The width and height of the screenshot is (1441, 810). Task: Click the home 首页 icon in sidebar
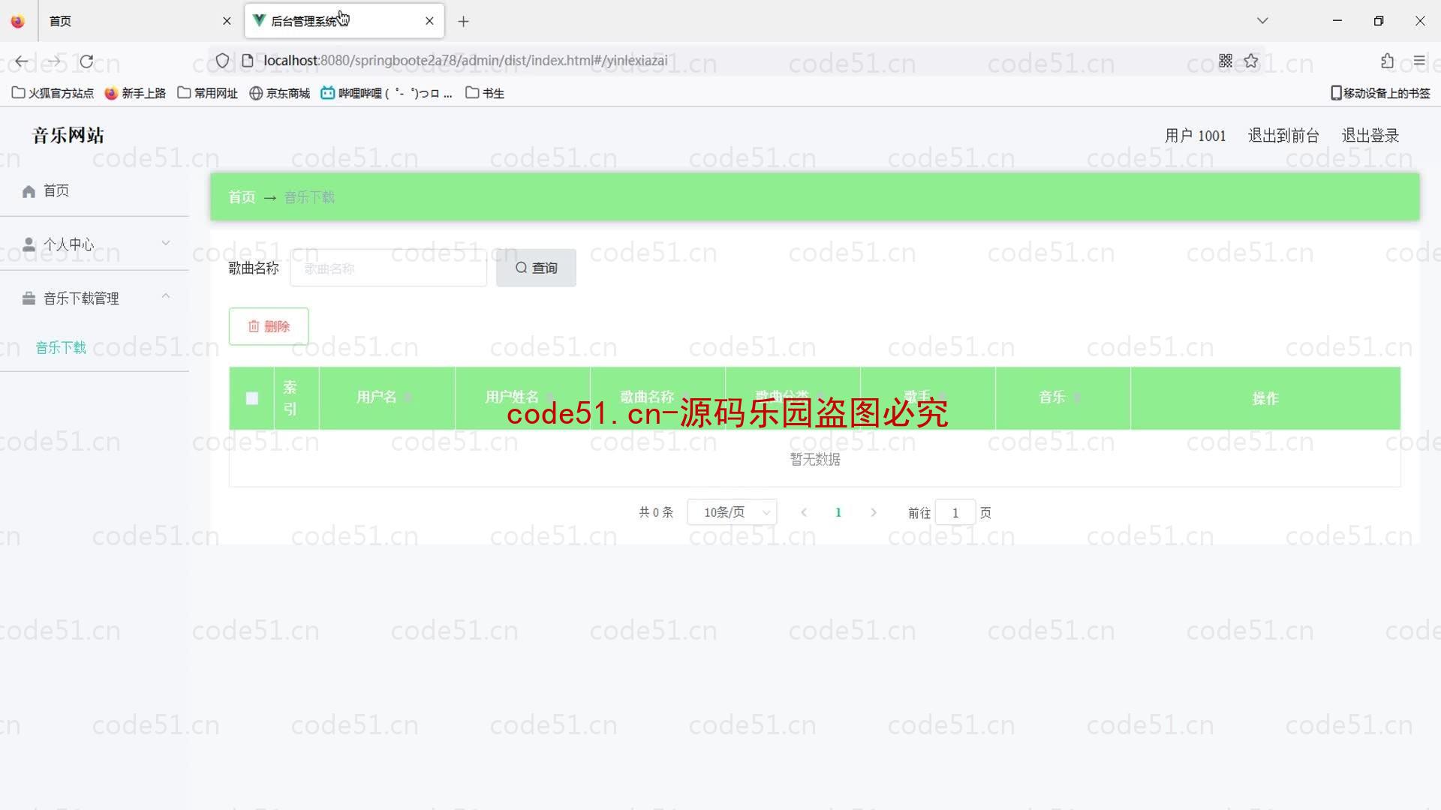(x=27, y=191)
